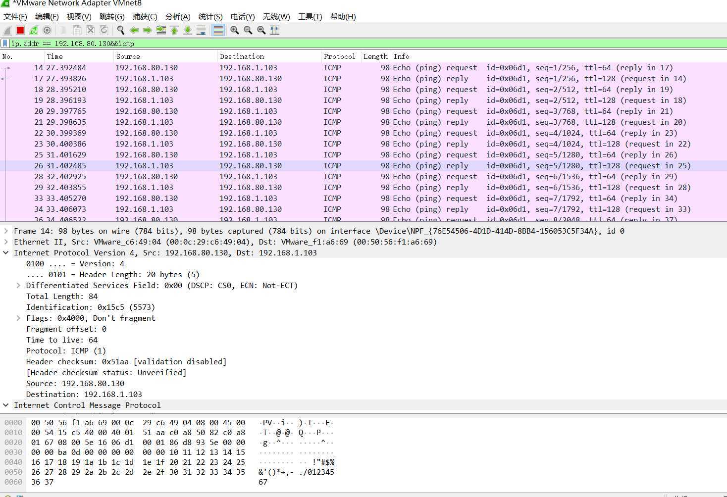Open the 跳转(G) menu
The image size is (727, 497).
tap(112, 16)
